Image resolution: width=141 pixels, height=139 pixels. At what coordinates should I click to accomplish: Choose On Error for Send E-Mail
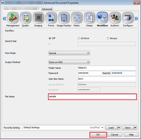pyautogui.click(x=79, y=38)
